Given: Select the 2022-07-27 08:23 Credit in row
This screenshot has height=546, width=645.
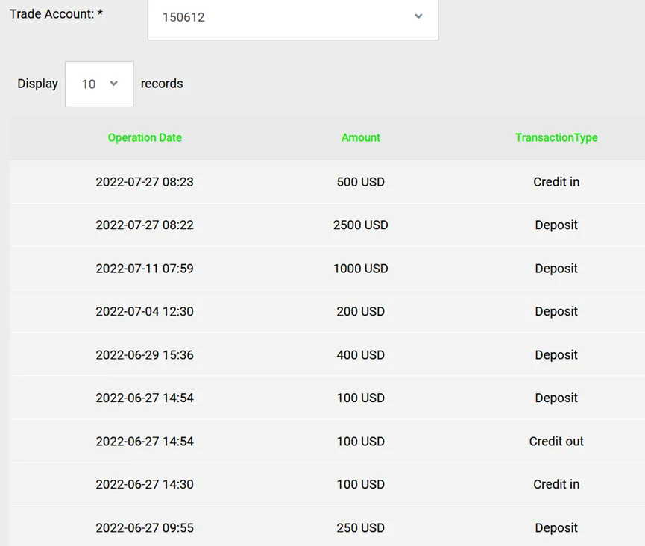Looking at the screenshot, I should coord(327,182).
